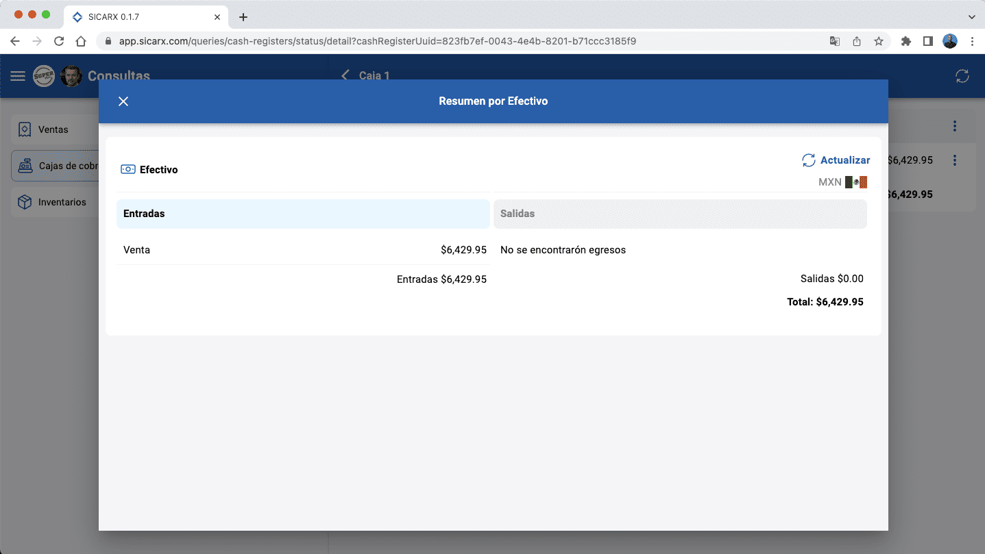Click the Efectivo cash icon
985x554 pixels.
click(127, 169)
